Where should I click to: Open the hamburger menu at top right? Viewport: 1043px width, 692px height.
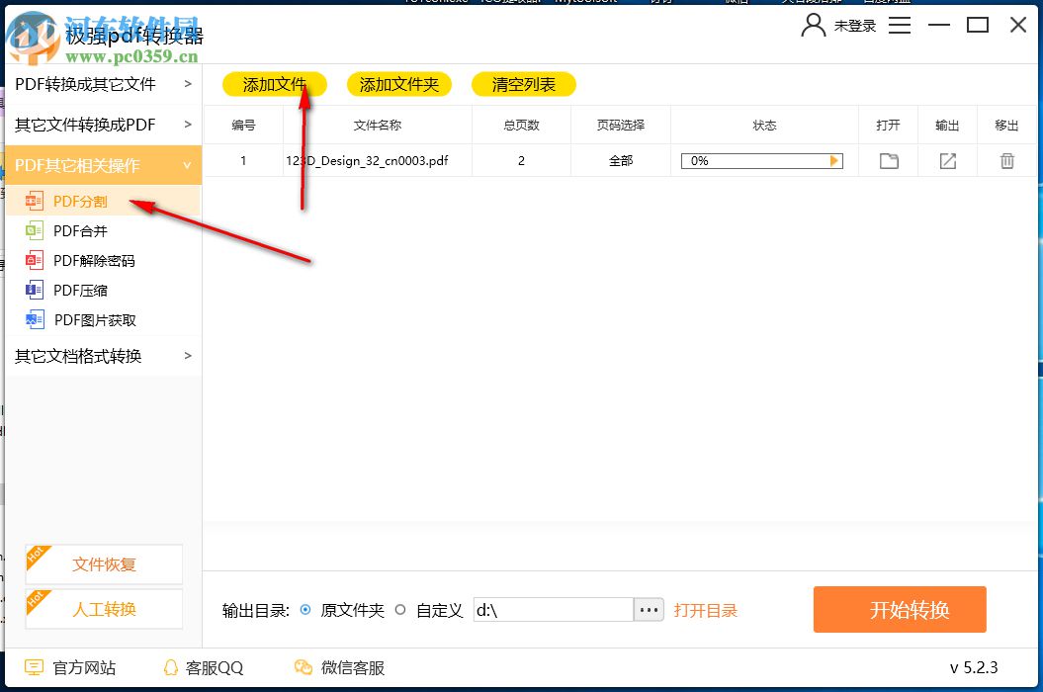tap(900, 27)
